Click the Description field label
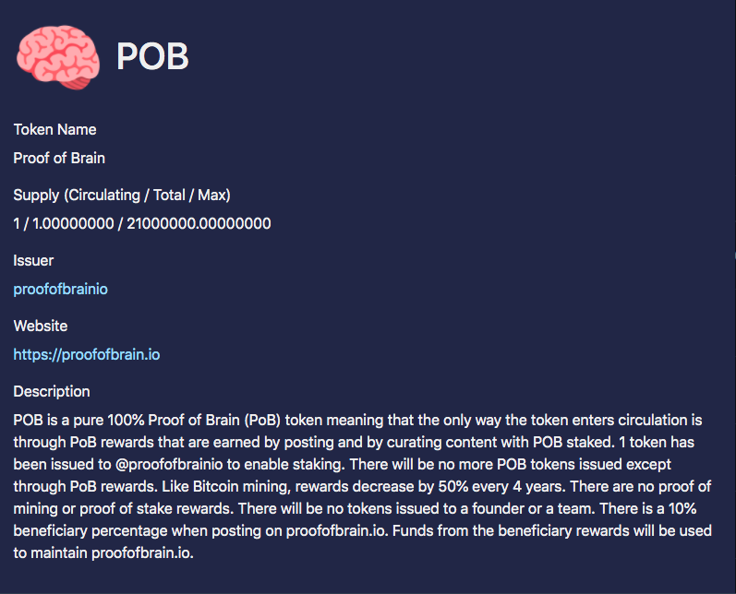Image resolution: width=736 pixels, height=594 pixels. click(52, 392)
